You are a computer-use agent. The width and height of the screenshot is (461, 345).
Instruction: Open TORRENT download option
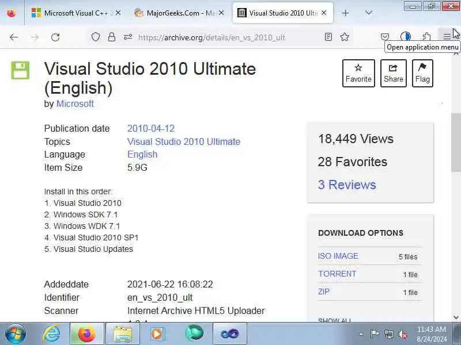tap(337, 274)
